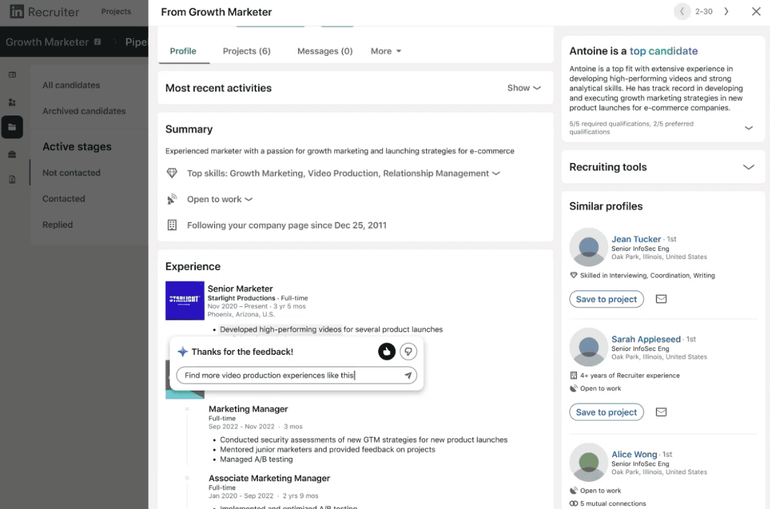Select the Jobs briefcase icon in sidebar
The height and width of the screenshot is (509, 770).
(13, 154)
